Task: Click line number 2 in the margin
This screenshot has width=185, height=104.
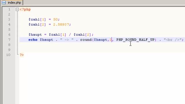Action: 9,14
